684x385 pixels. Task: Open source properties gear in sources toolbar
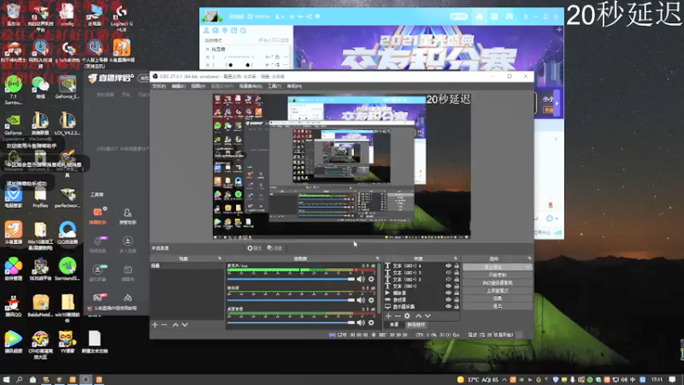pos(407,316)
